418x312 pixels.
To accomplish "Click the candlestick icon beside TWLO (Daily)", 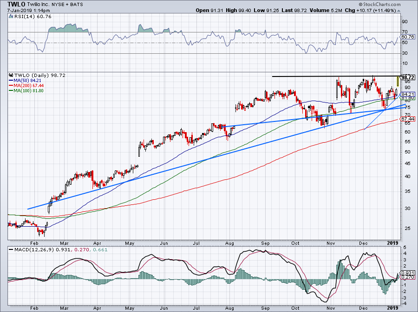I will [11, 75].
